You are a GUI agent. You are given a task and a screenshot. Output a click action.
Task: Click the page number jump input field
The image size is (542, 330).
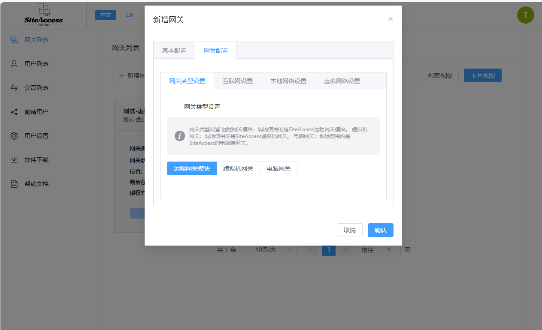[x=388, y=249]
